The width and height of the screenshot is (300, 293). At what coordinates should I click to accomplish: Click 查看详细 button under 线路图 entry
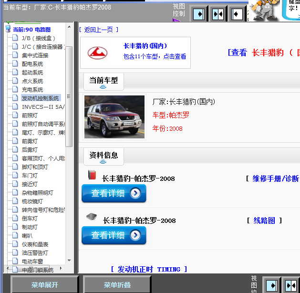(114, 235)
